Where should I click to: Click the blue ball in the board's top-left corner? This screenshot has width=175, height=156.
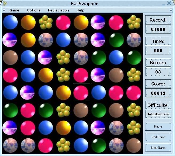click(10, 22)
